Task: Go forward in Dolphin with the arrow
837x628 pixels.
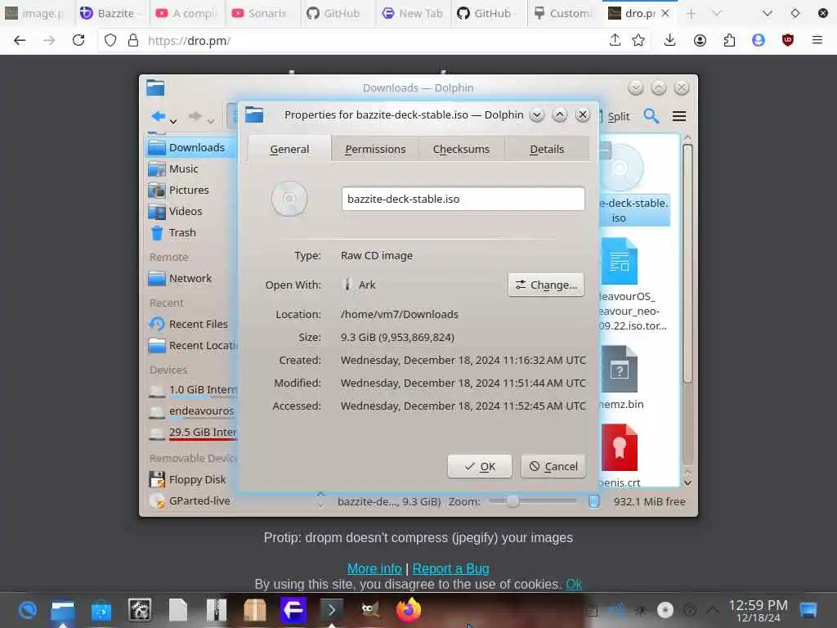Action: tap(195, 116)
